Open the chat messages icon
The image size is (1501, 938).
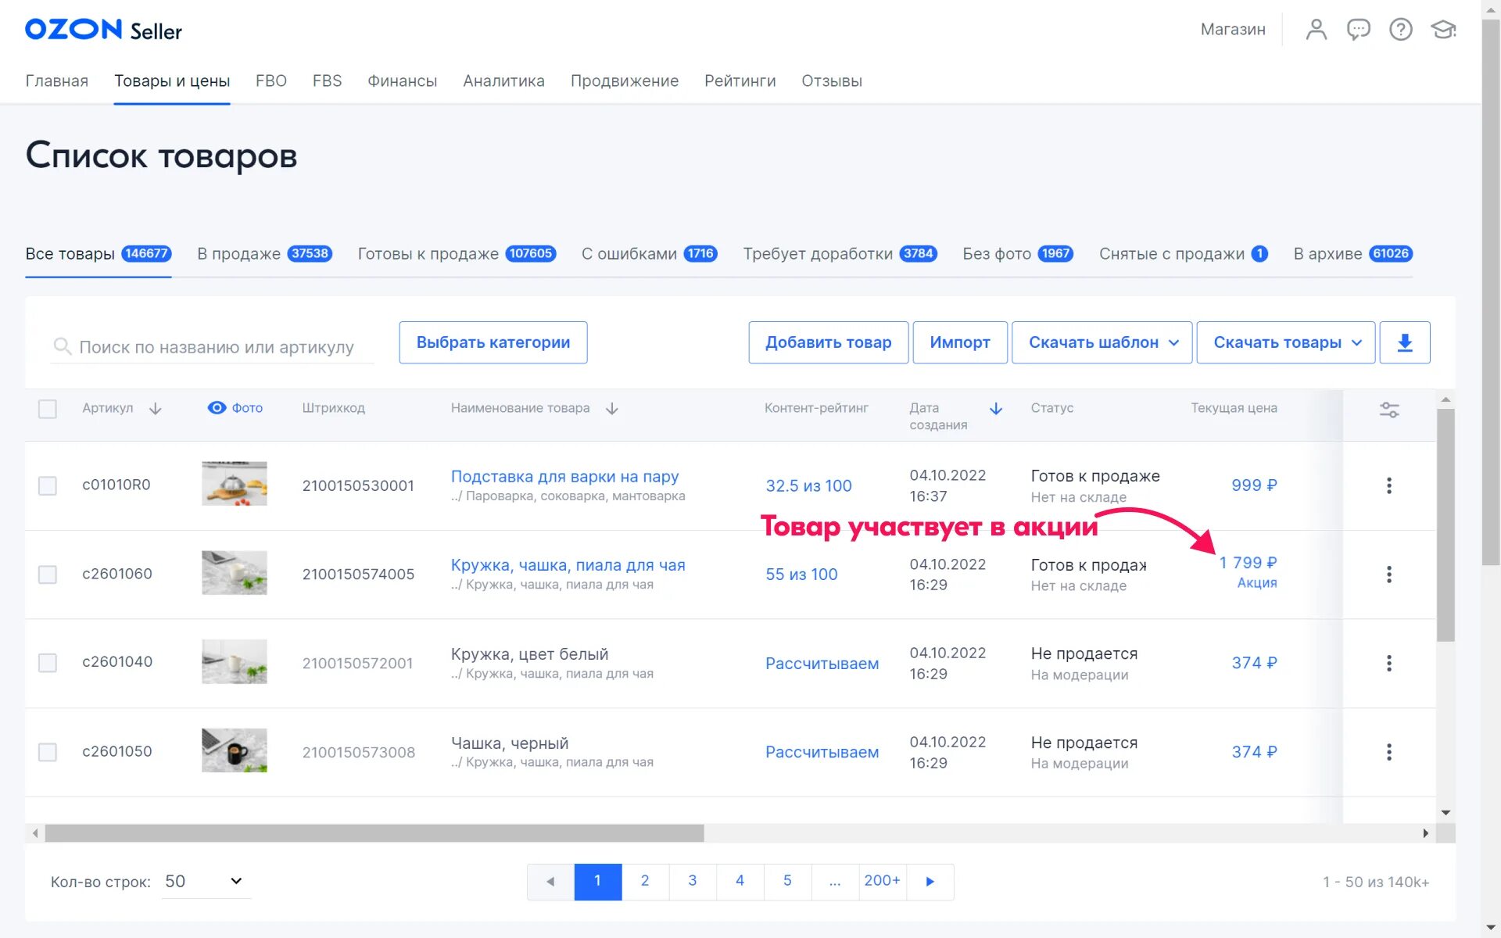point(1359,30)
